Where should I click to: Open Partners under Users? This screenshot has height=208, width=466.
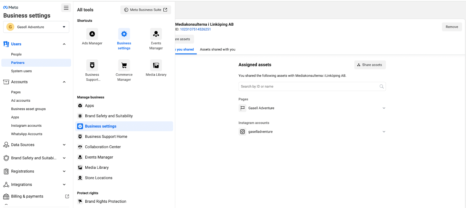pyautogui.click(x=36, y=63)
